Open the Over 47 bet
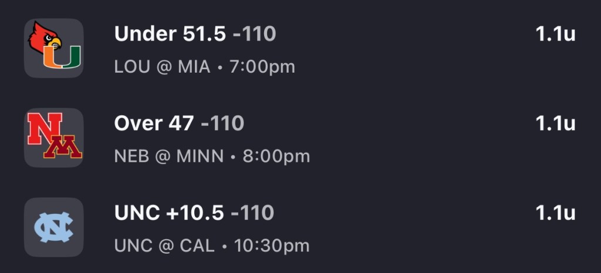This screenshot has height=273, width=601. 154,123
